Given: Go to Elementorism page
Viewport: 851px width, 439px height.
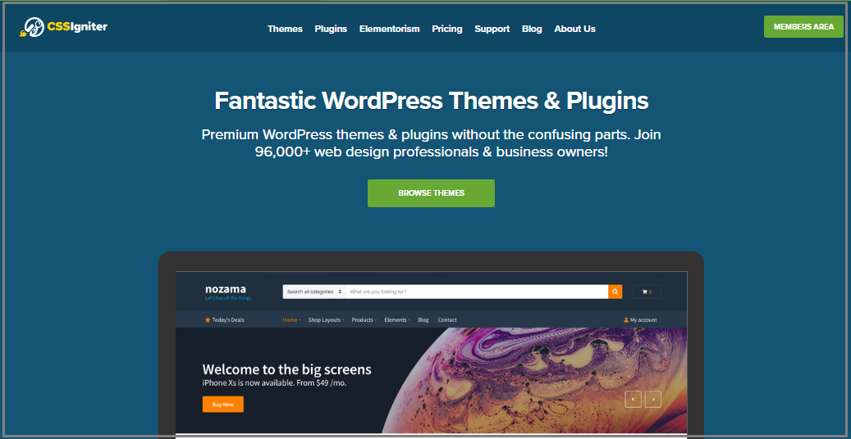Looking at the screenshot, I should pos(390,29).
